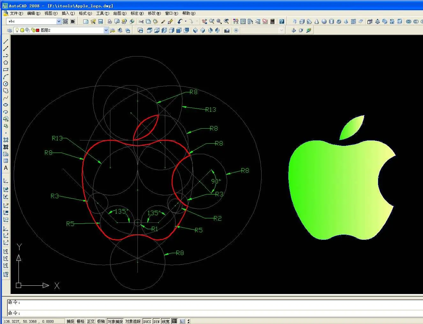Select the Arc tool

tap(6, 77)
